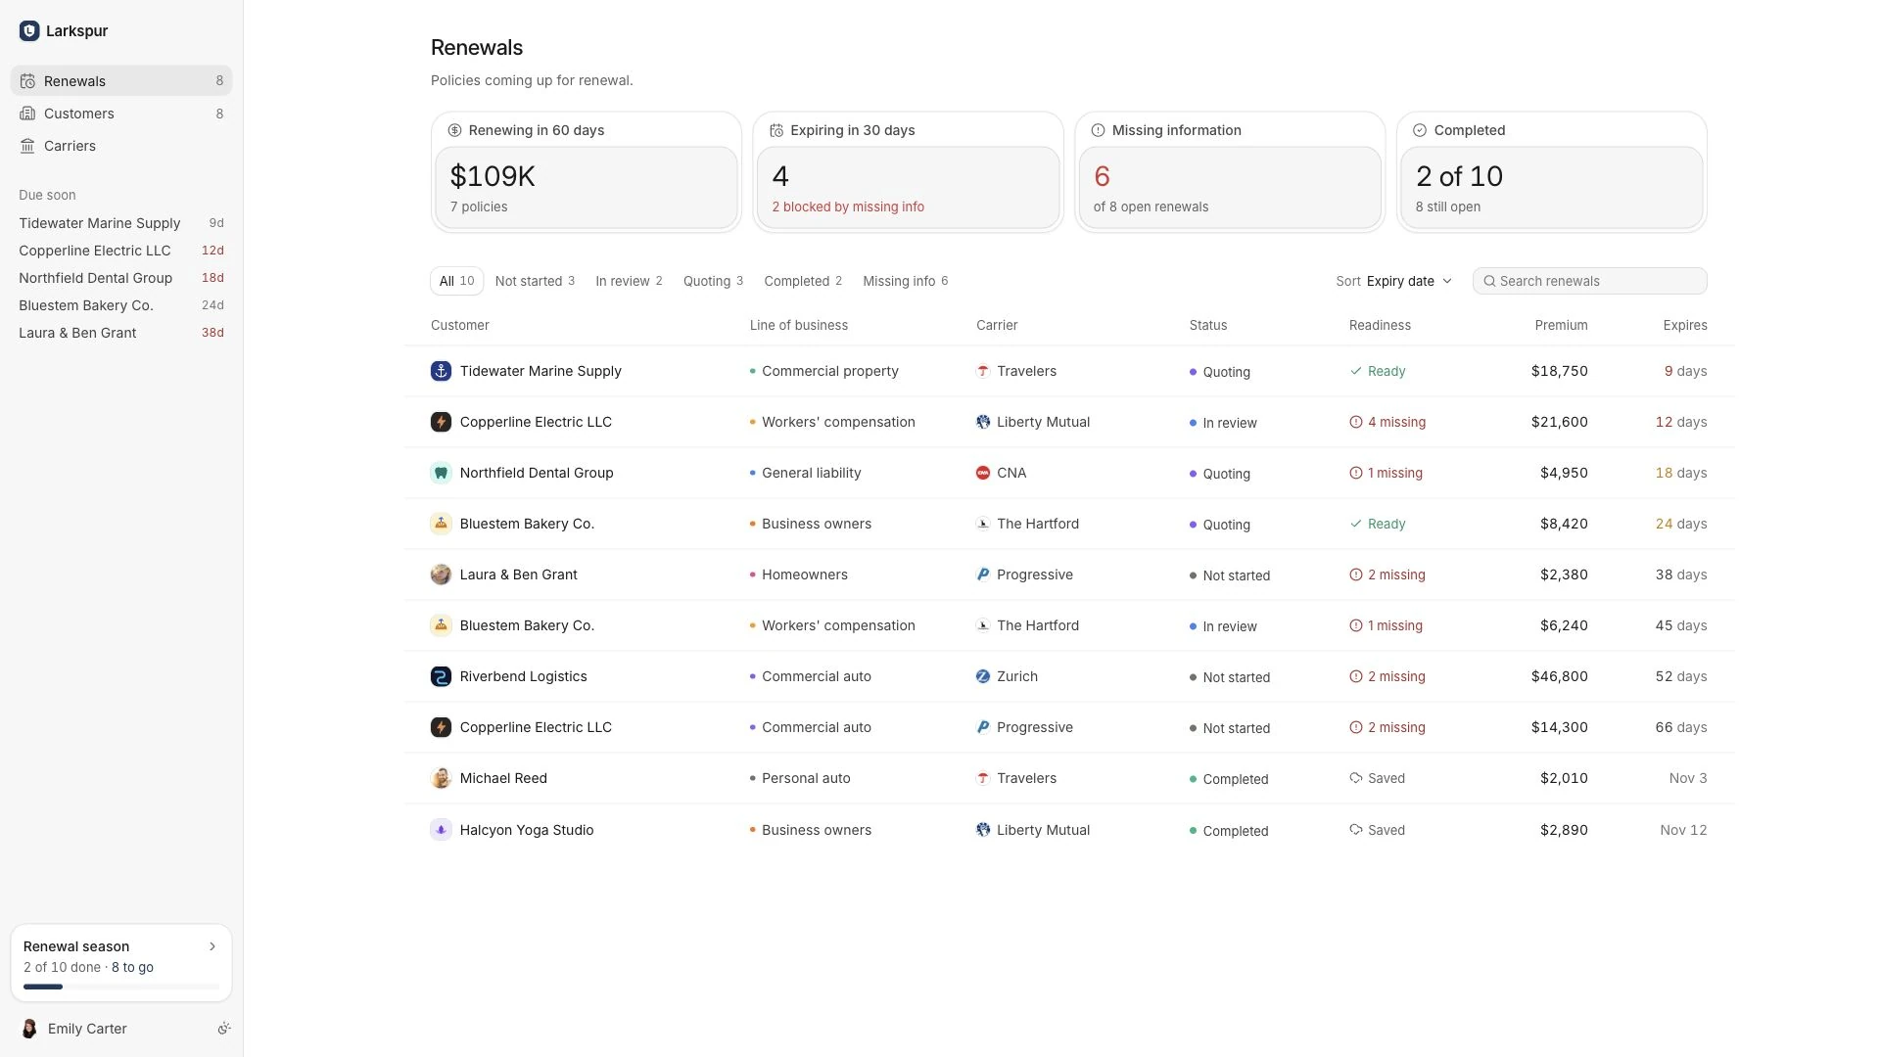This screenshot has width=1880, height=1057.
Task: Click the calendar icon in the Expiring in 30 days card
Action: pos(776,130)
